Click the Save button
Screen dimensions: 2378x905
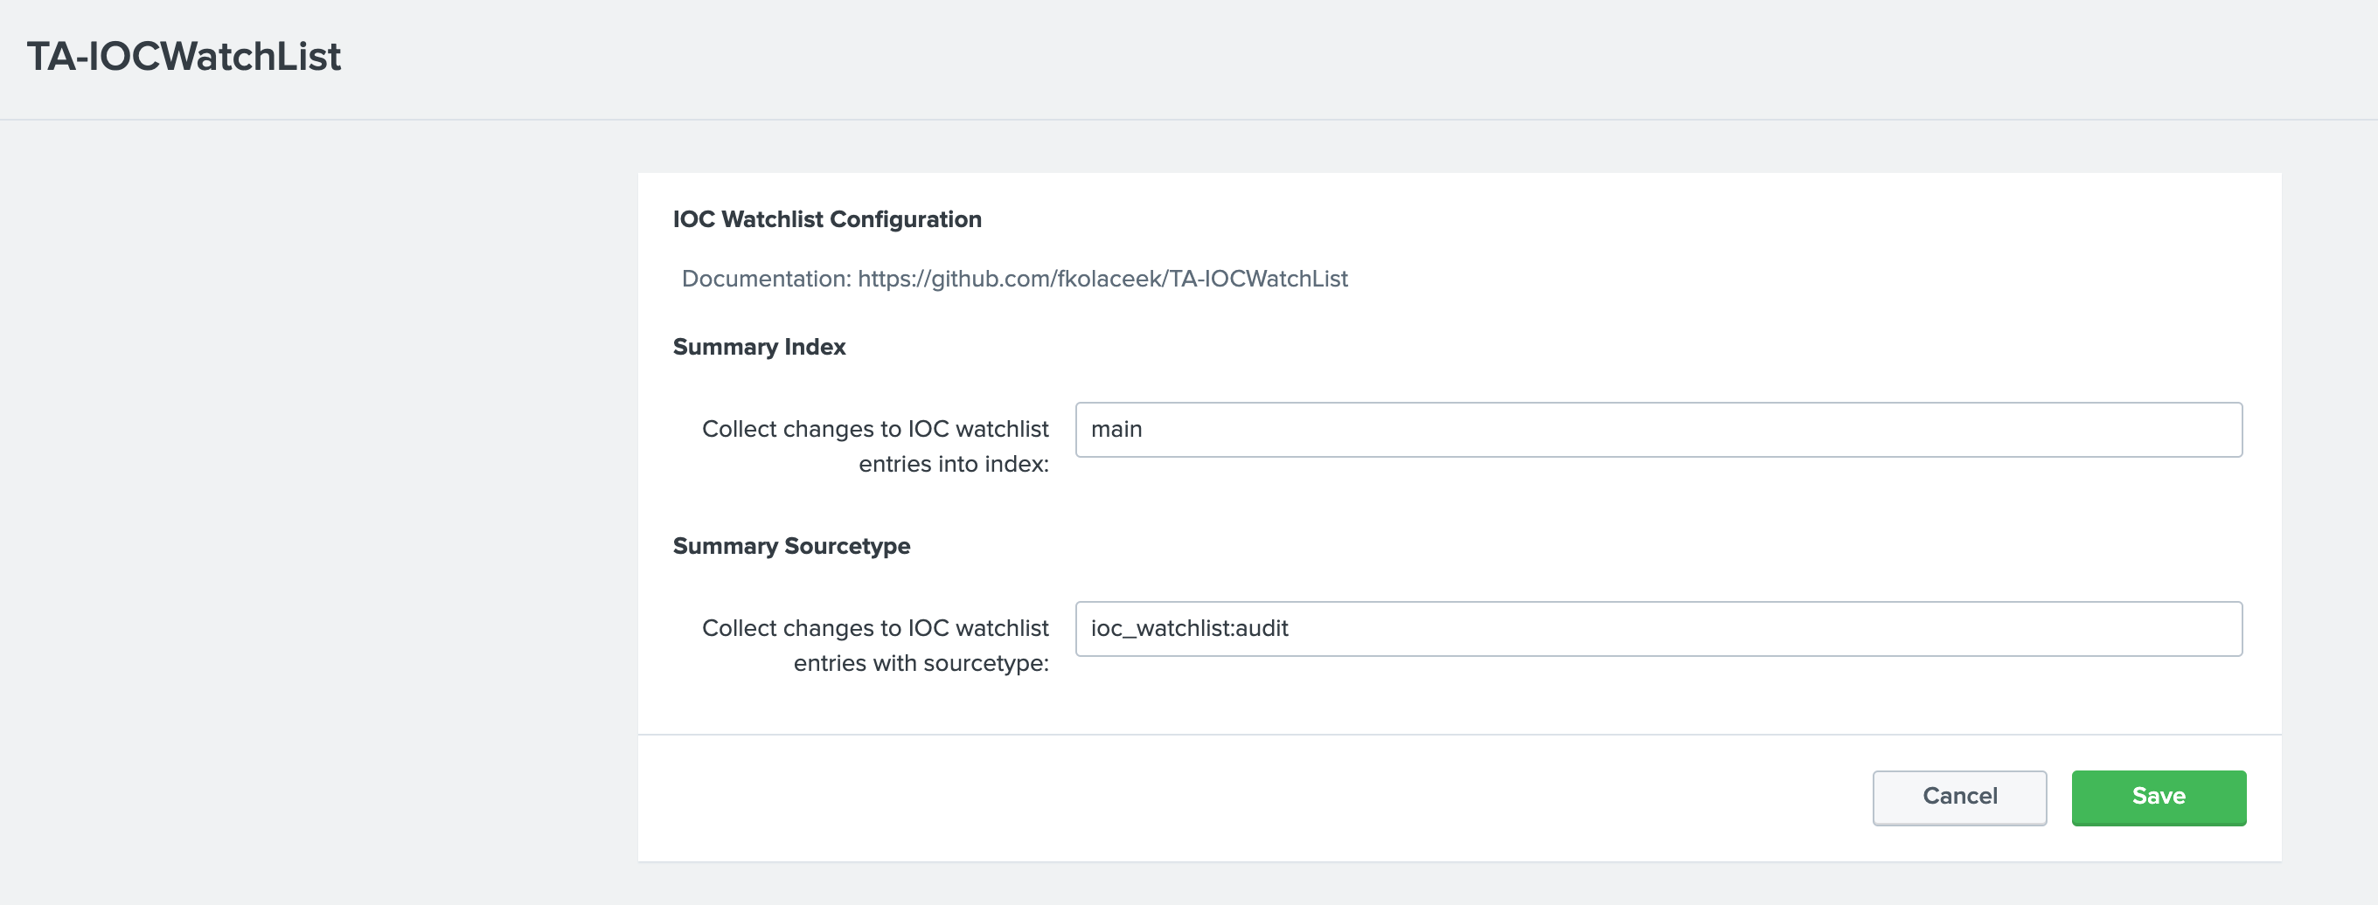[2159, 797]
